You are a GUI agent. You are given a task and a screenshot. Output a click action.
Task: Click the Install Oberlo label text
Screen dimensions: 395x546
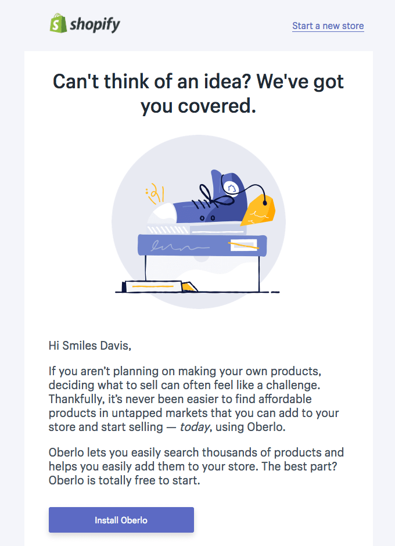pyautogui.click(x=121, y=520)
